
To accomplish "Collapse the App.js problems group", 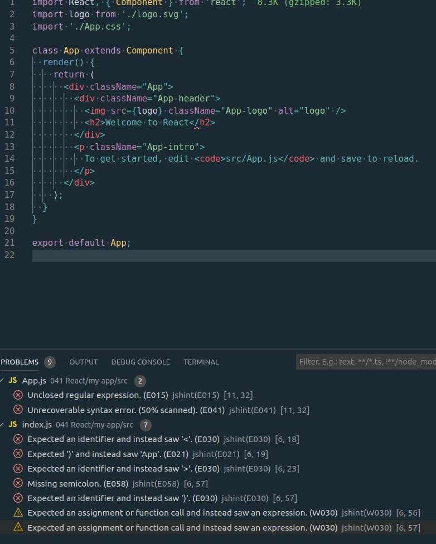I will click(x=2, y=381).
